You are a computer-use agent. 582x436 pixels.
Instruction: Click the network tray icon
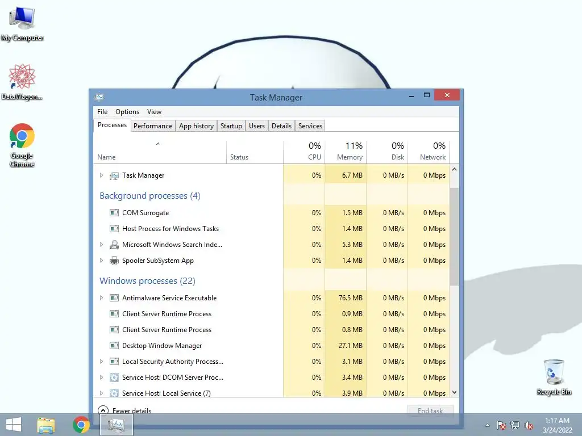pyautogui.click(x=515, y=425)
